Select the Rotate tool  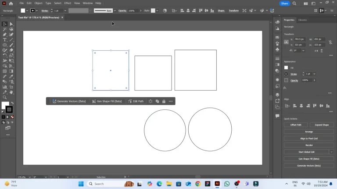(x=4, y=56)
